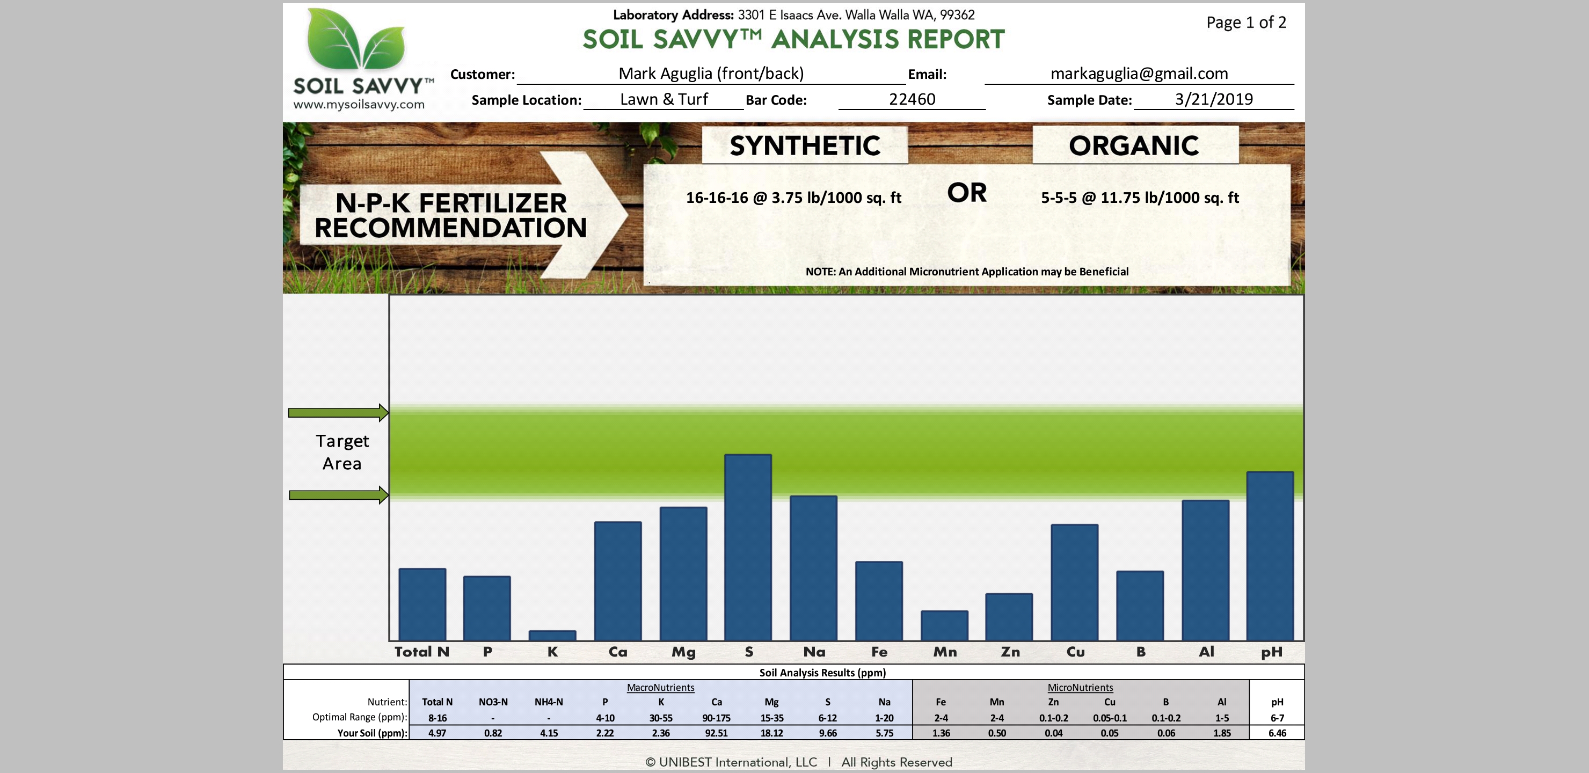
Task: Click the pH optimal range 6-7
Action: (x=1277, y=718)
